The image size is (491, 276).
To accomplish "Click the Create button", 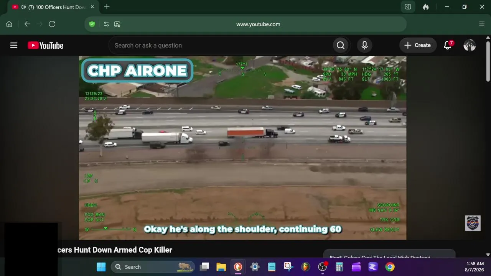I will coord(418,45).
